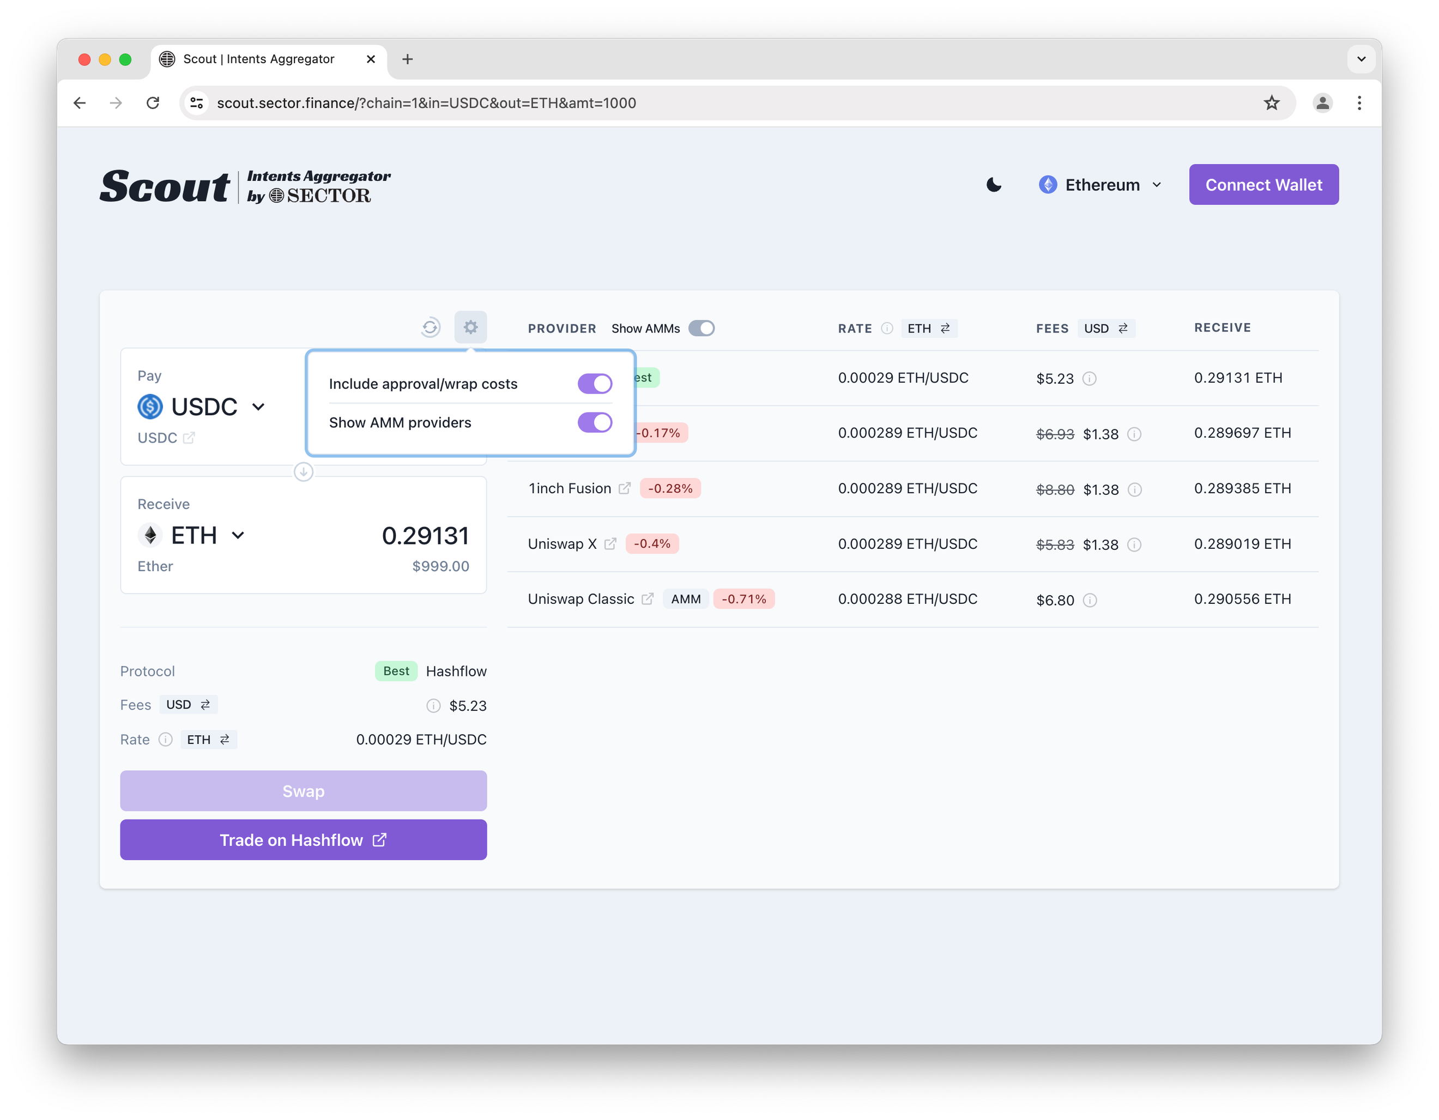Toggle Show AMMs switch in provider header

coord(701,328)
